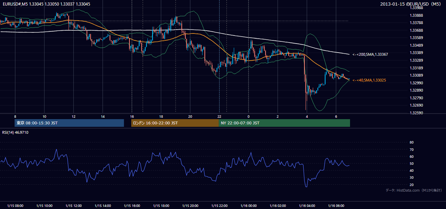Click the データ: HistData.com source note
The width and height of the screenshot is (446, 209).
pyautogui.click(x=414, y=190)
